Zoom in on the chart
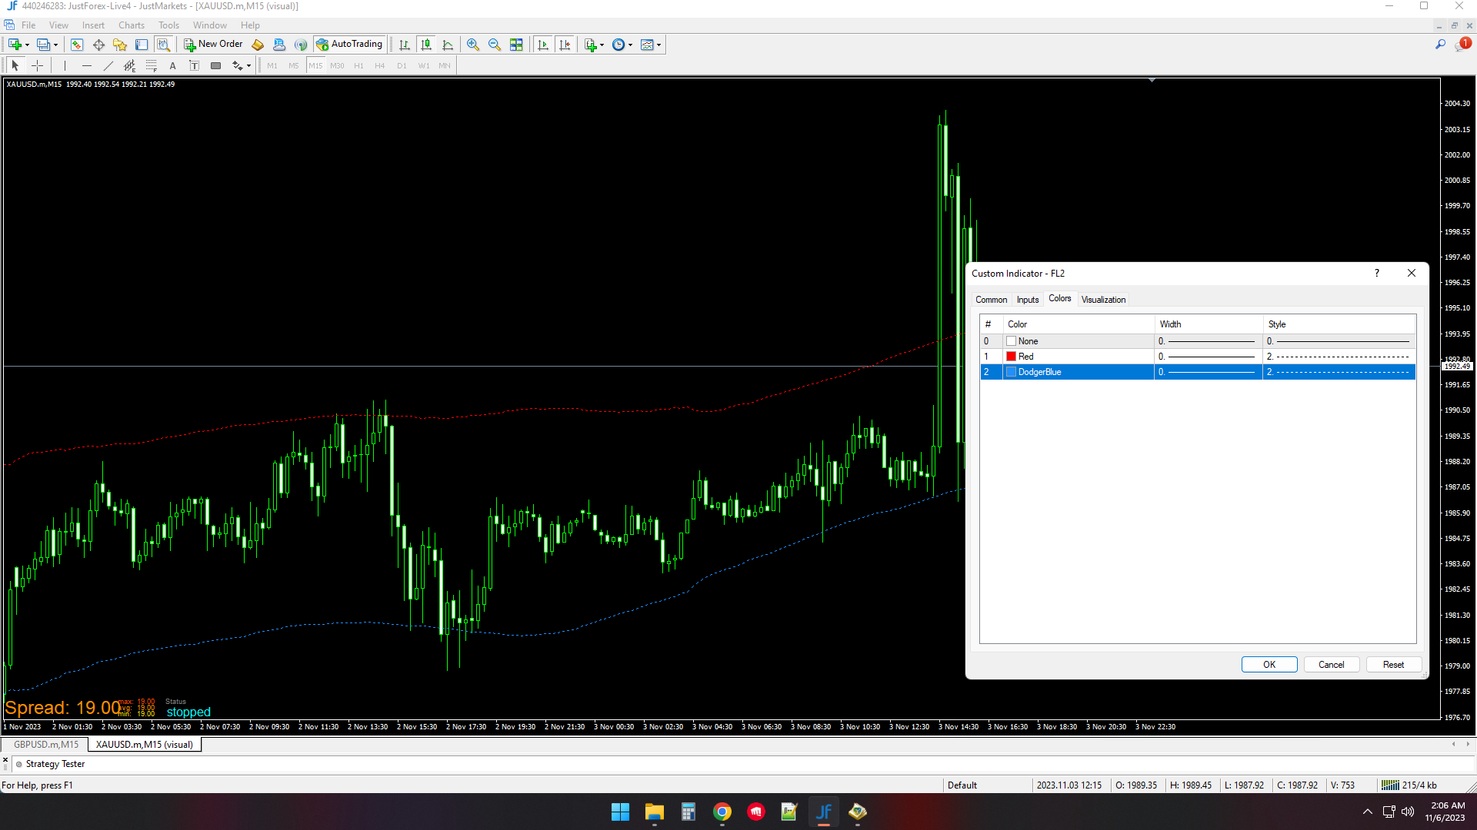 pos(473,45)
